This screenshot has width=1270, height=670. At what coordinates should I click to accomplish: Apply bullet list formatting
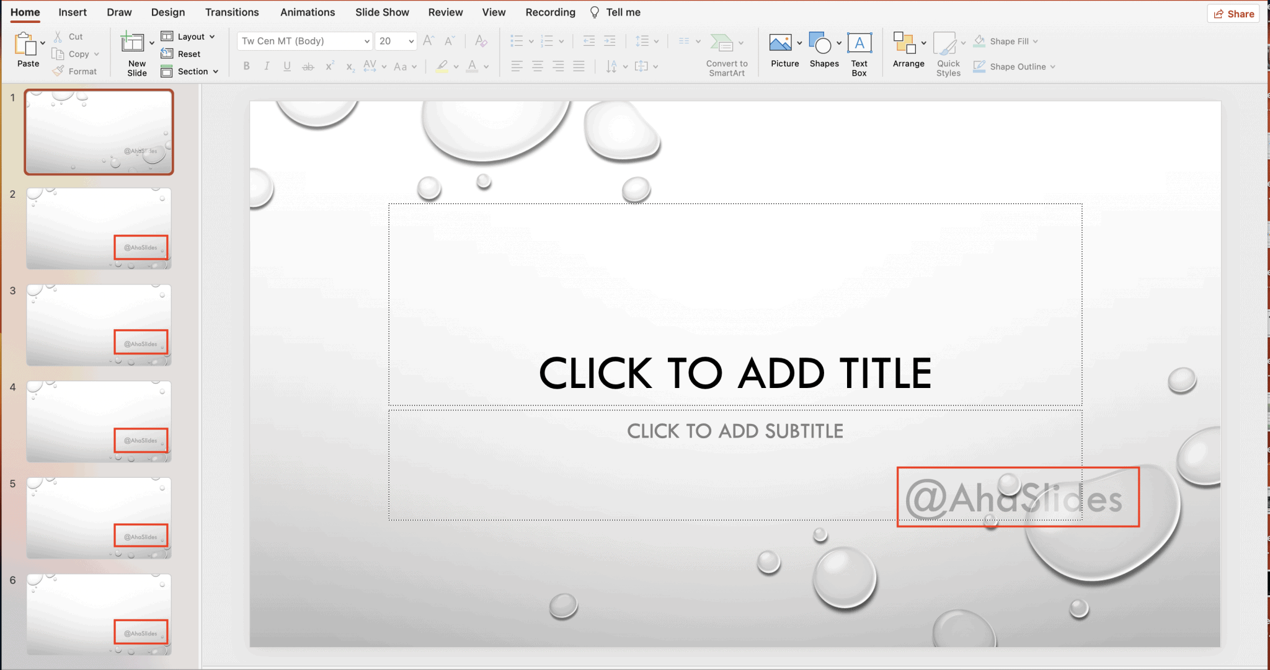click(517, 41)
